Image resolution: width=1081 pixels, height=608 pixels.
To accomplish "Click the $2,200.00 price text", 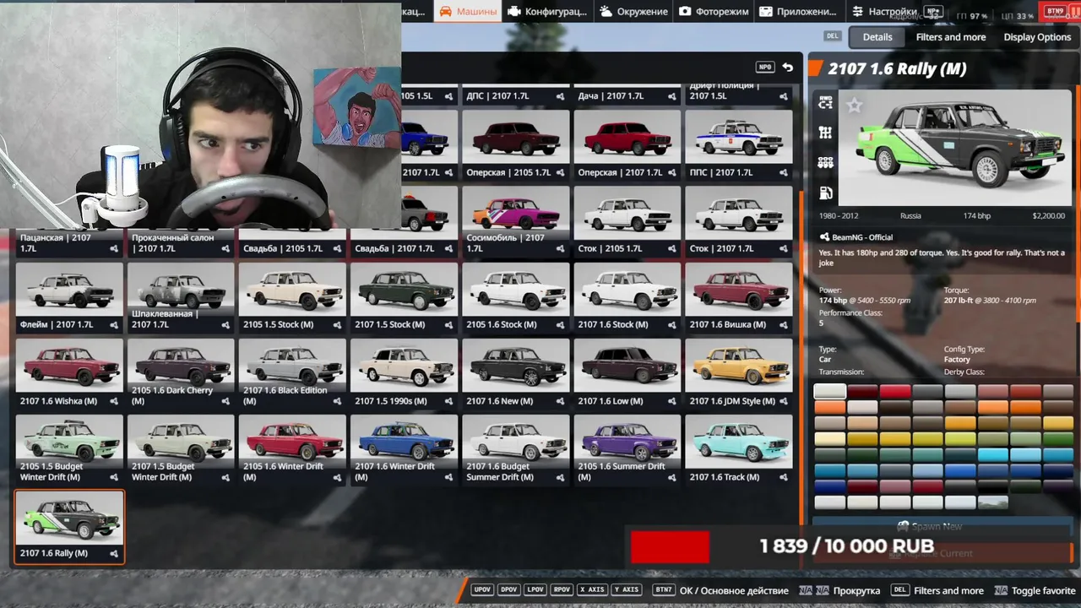I will pos(1048,216).
